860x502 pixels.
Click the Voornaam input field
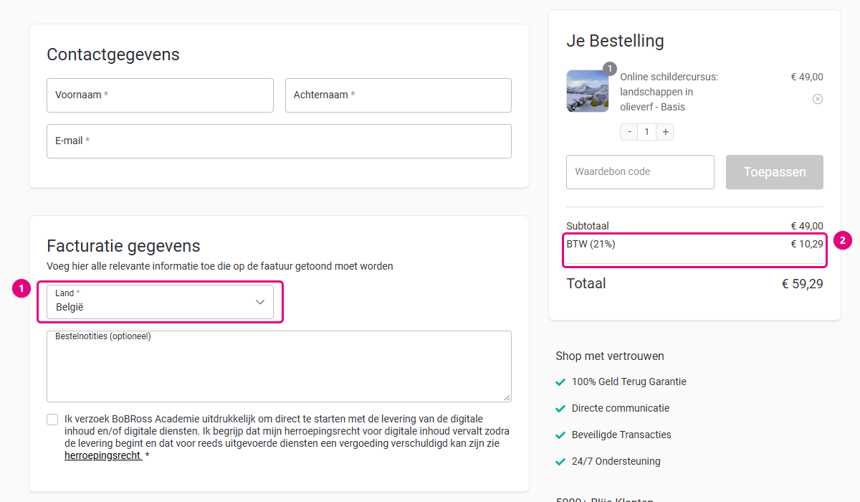pos(160,95)
